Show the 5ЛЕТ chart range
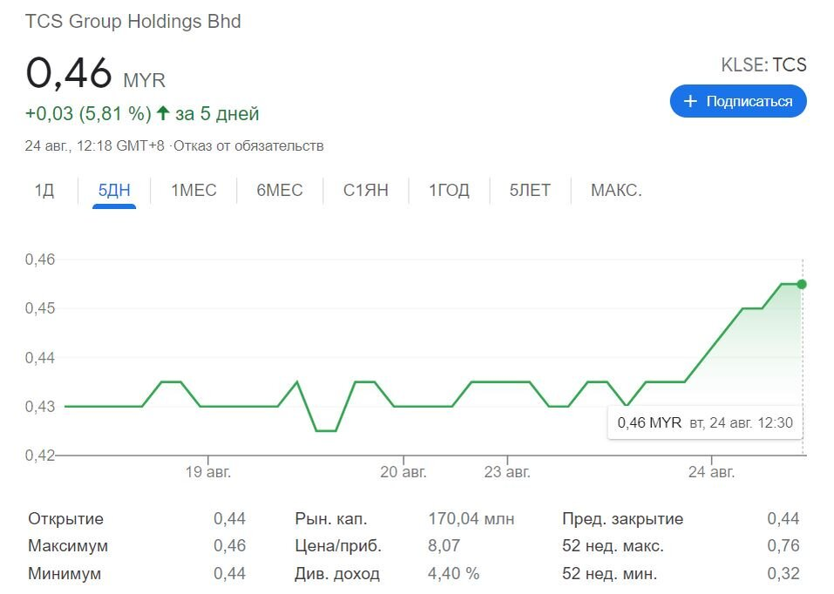Image resolution: width=834 pixels, height=594 pixels. 530,191
